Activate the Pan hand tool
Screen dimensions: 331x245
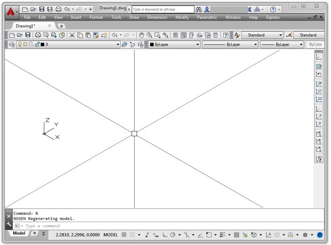pyautogui.click(x=141, y=35)
